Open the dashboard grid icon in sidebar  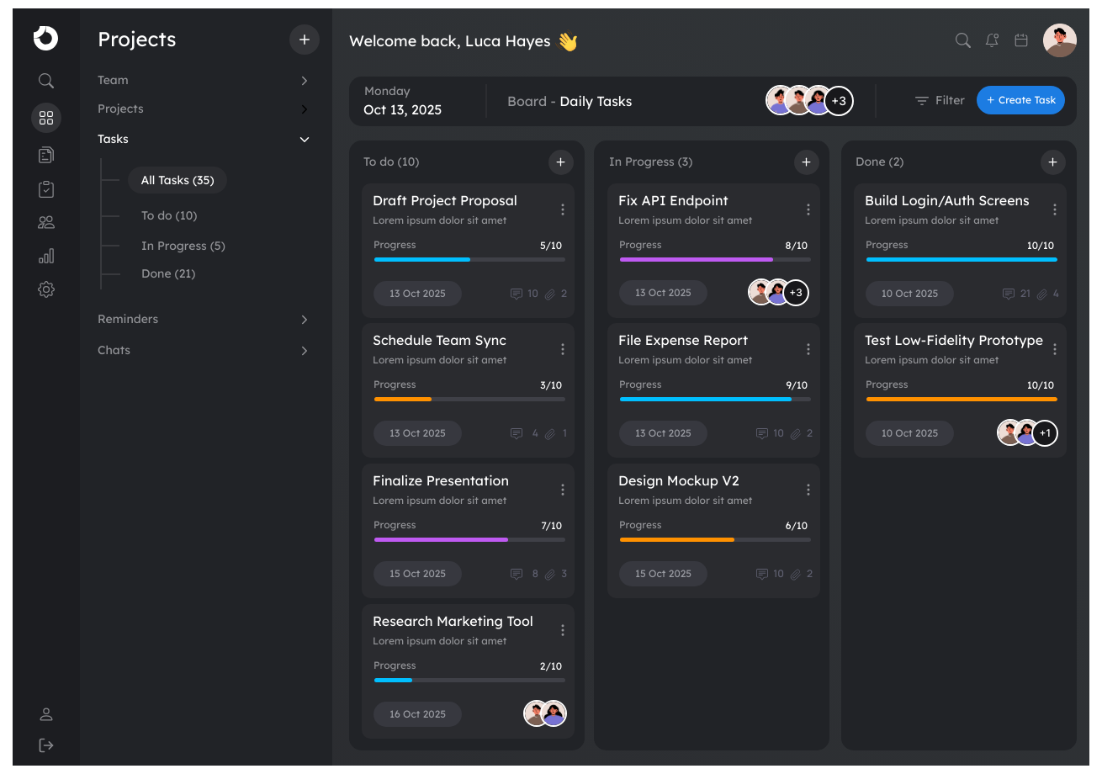46,118
